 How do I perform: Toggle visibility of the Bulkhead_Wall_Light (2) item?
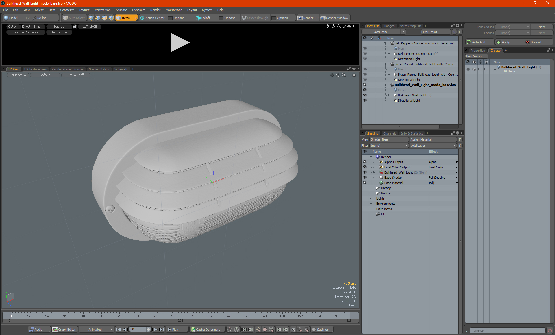click(x=365, y=95)
